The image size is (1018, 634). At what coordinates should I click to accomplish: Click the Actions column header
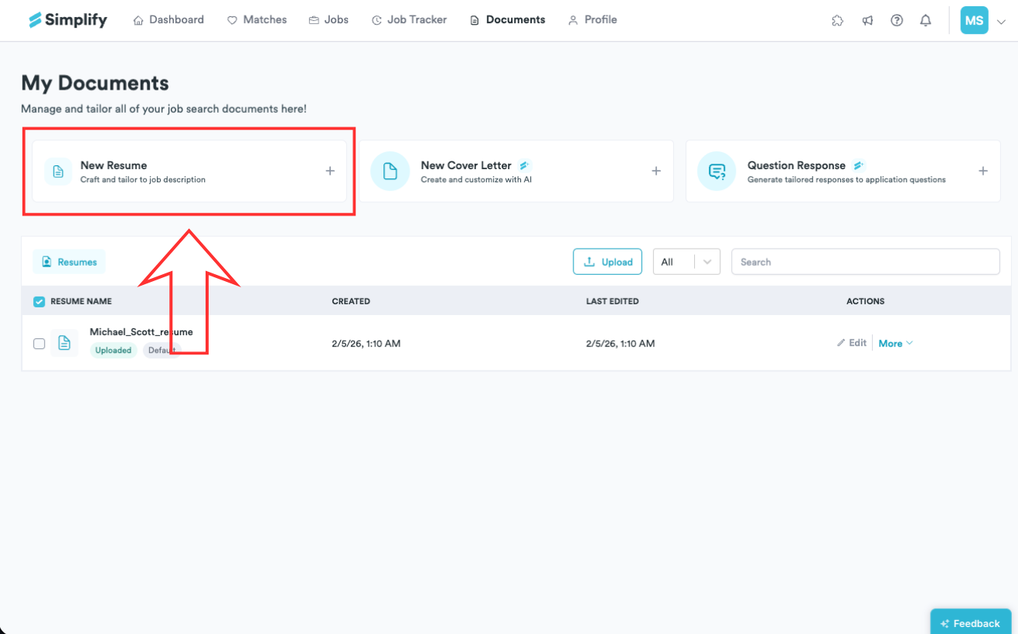[x=866, y=301]
